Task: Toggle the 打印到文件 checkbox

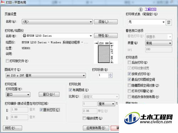Action: (x=7, y=61)
